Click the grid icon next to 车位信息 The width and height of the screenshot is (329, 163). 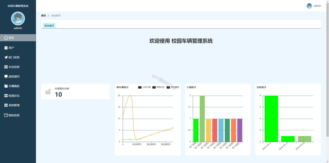pos(6,67)
